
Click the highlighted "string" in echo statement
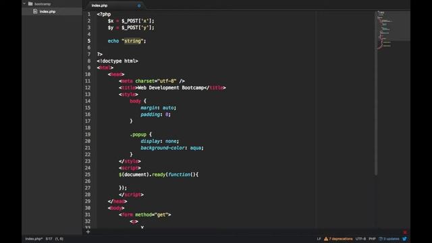coord(132,41)
